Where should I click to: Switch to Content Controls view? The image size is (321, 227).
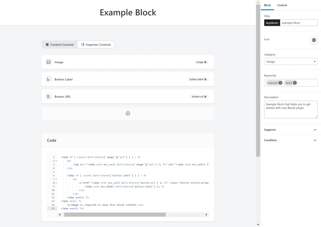[x=60, y=45]
